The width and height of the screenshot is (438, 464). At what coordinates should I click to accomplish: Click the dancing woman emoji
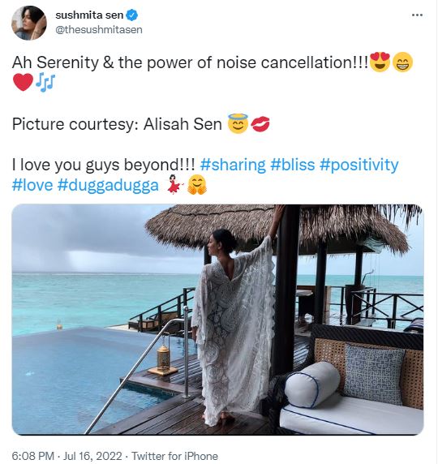pyautogui.click(x=174, y=185)
